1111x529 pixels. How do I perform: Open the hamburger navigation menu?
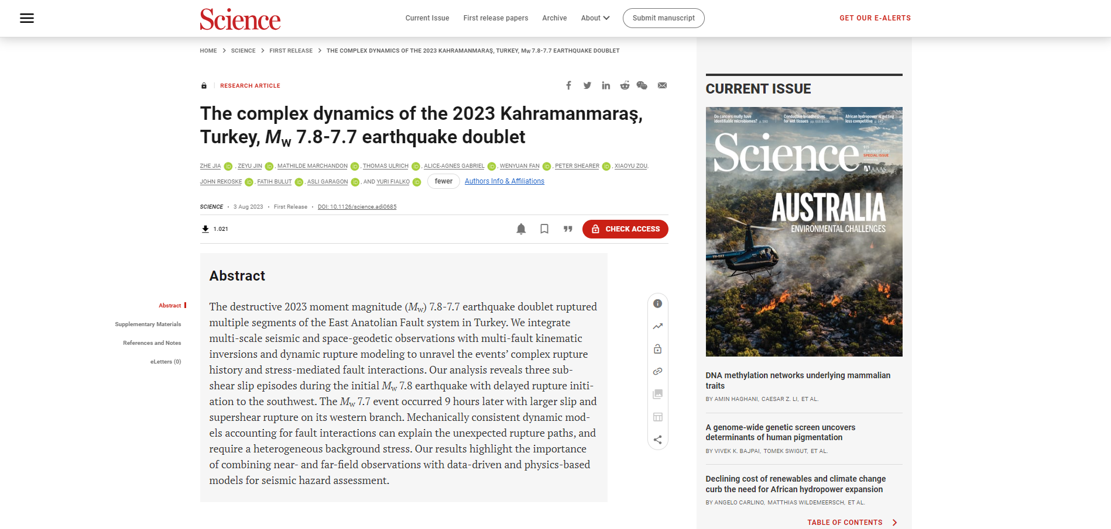pyautogui.click(x=27, y=18)
